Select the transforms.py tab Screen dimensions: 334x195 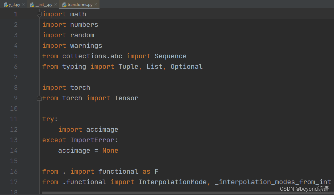point(80,5)
